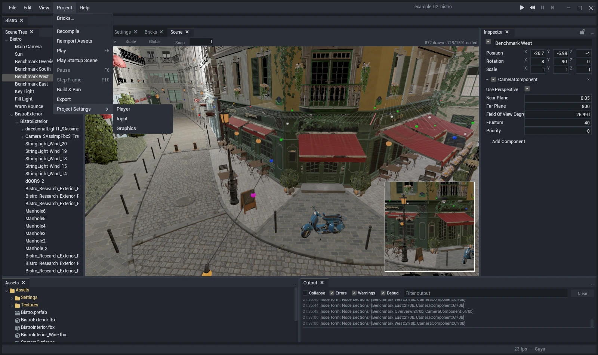Clear the Output log

[582, 293]
